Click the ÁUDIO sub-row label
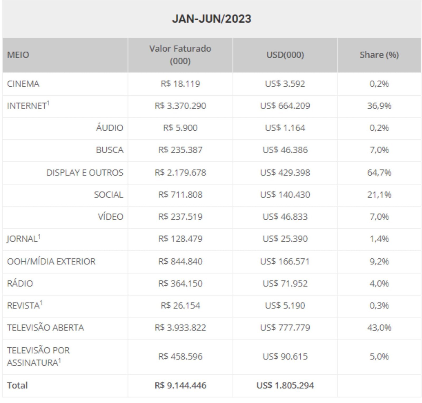The image size is (422, 403). [x=109, y=128]
